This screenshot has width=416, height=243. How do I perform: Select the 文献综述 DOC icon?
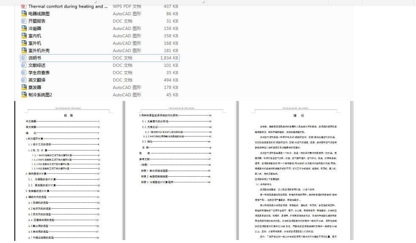click(x=24, y=66)
